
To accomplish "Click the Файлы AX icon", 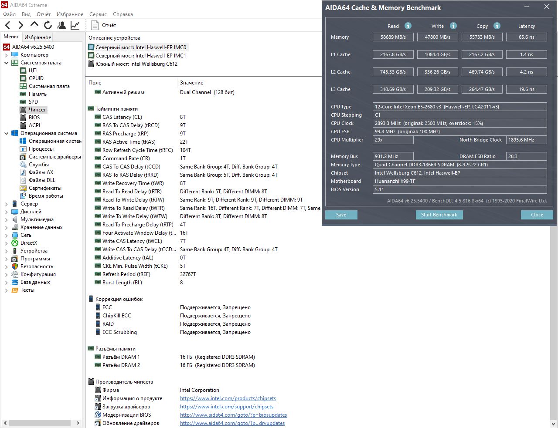I will 23,172.
